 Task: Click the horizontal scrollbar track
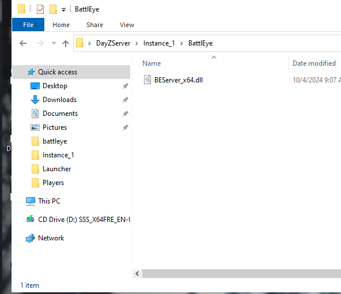241,274
